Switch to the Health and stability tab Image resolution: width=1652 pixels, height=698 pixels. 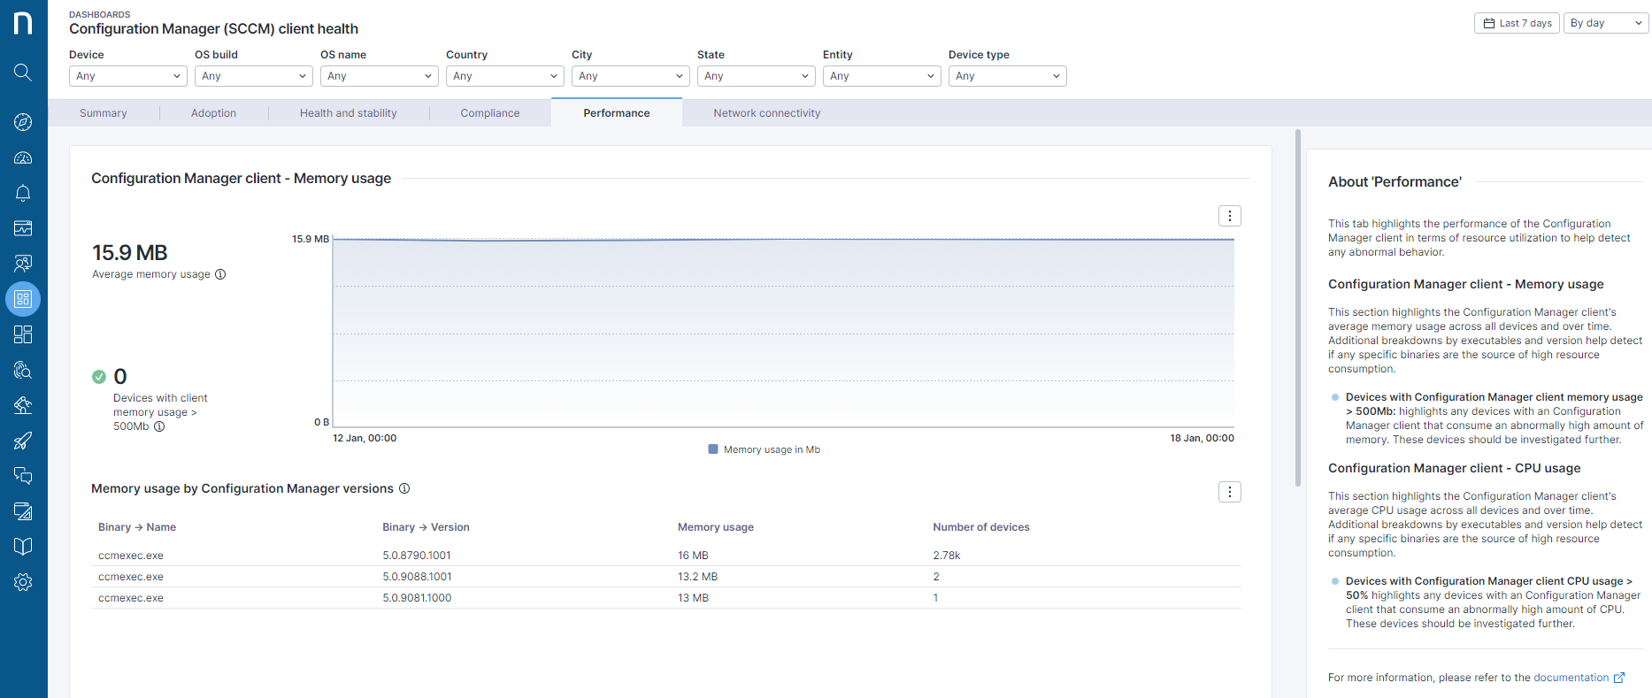coord(349,113)
